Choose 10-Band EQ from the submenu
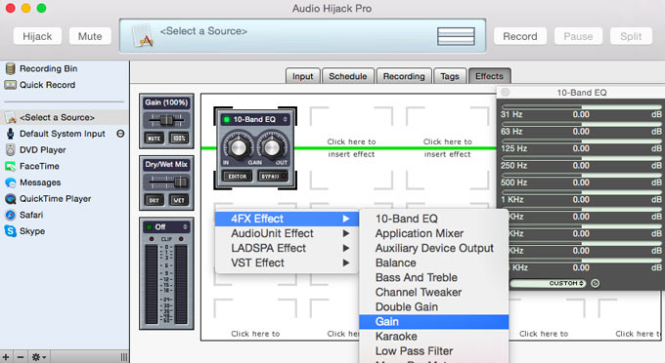 click(433, 219)
